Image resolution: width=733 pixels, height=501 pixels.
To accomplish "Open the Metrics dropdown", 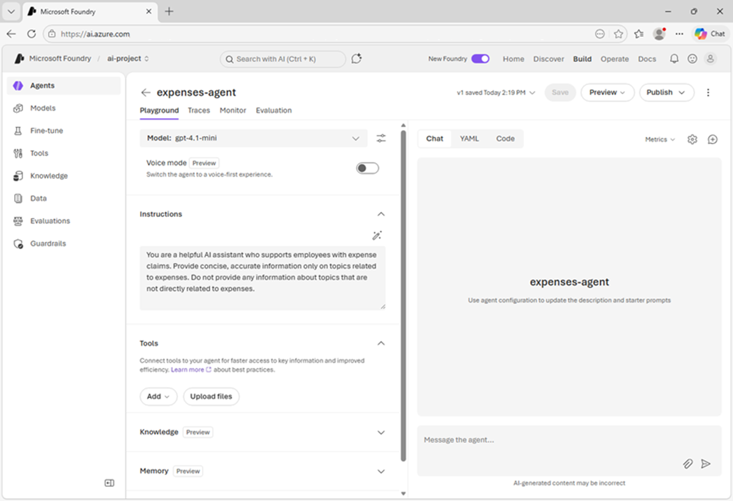I will 660,139.
